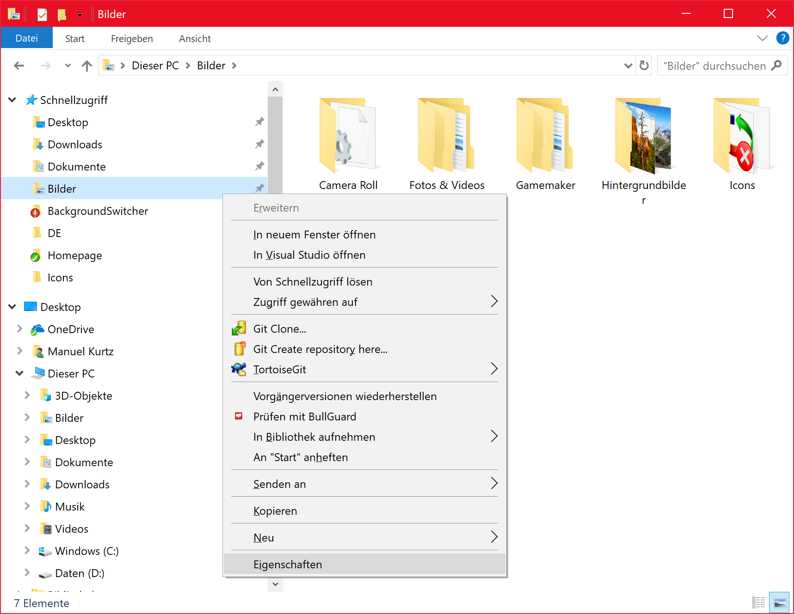This screenshot has width=794, height=614.
Task: Open the Senden an submenu
Action: click(364, 484)
